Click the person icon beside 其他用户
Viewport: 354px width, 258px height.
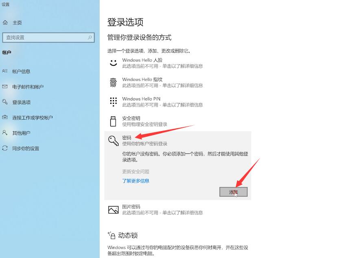click(x=5, y=133)
